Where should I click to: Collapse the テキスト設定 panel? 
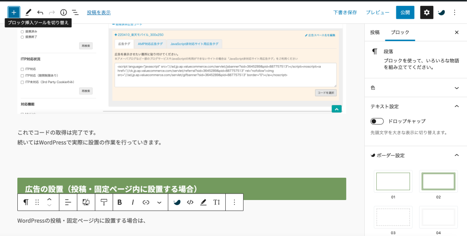coord(415,106)
